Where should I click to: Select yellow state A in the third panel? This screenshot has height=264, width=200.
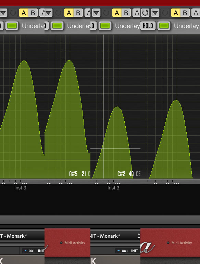click(117, 13)
